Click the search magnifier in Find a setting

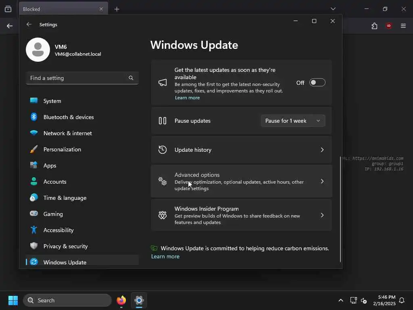[131, 78]
